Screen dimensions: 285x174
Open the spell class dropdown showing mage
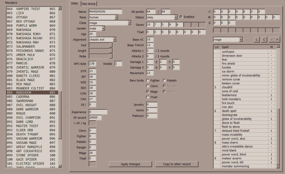point(241,40)
